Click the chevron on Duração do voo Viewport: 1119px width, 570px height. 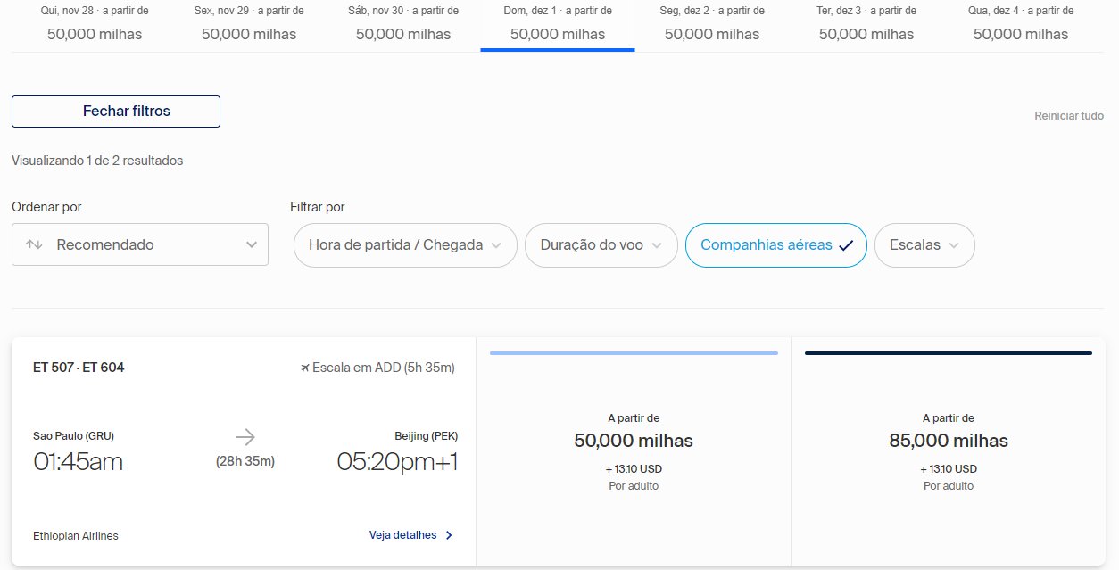point(657,245)
